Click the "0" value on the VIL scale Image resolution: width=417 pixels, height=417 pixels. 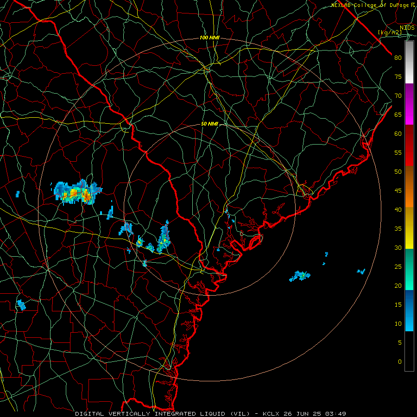pyautogui.click(x=400, y=362)
